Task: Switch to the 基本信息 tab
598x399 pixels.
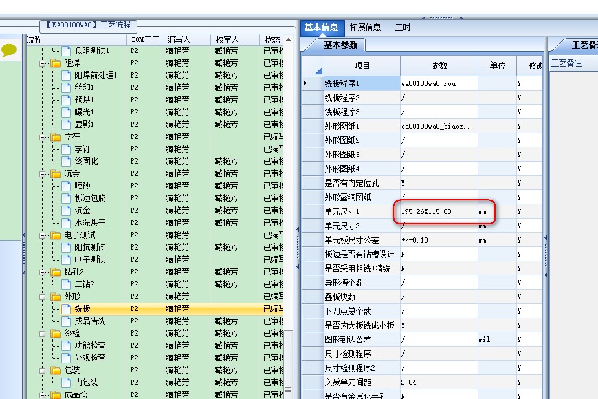Action: point(322,27)
